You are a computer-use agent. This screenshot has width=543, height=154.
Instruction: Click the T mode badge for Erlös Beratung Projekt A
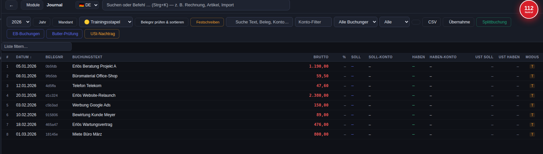(532, 66)
